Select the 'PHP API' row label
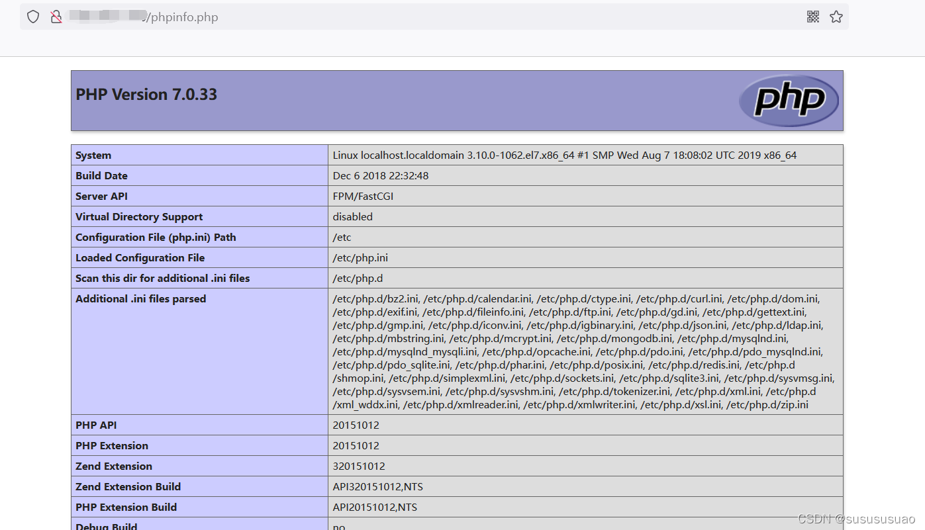 (x=96, y=425)
